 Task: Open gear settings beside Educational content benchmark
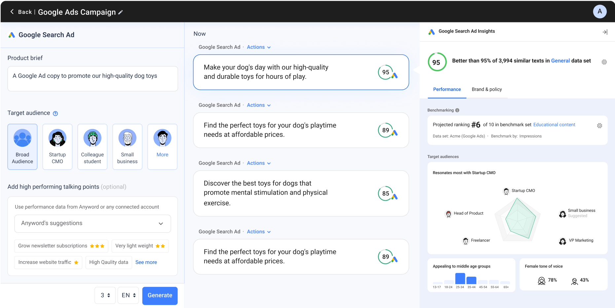coord(599,126)
